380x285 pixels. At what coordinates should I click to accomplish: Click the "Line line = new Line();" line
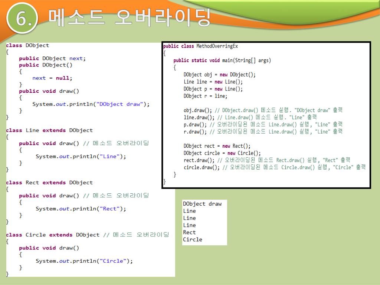(x=213, y=82)
